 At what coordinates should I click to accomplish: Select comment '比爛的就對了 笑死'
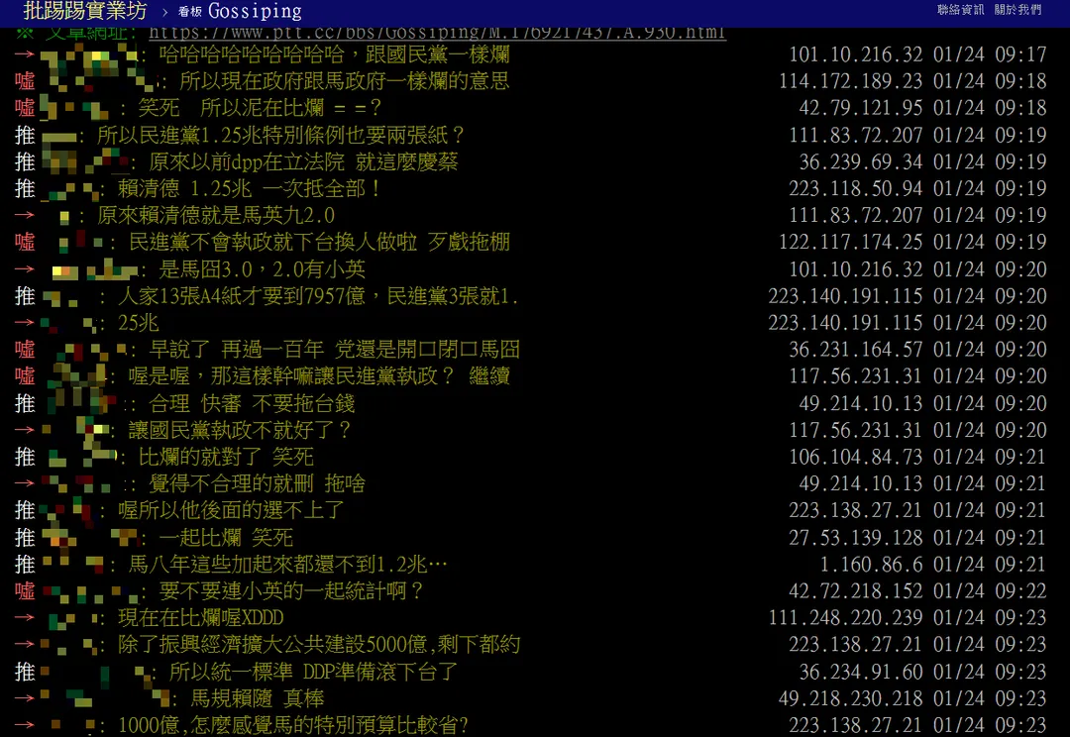[x=226, y=457]
